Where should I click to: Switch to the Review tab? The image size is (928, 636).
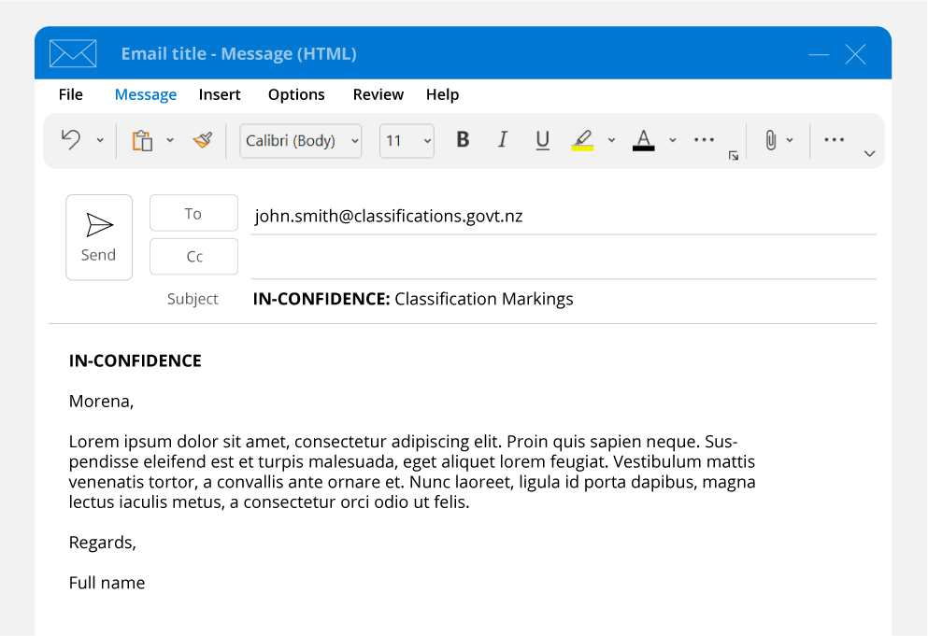[378, 94]
